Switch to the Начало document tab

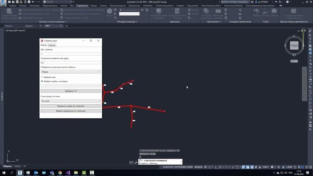pos(9,26)
